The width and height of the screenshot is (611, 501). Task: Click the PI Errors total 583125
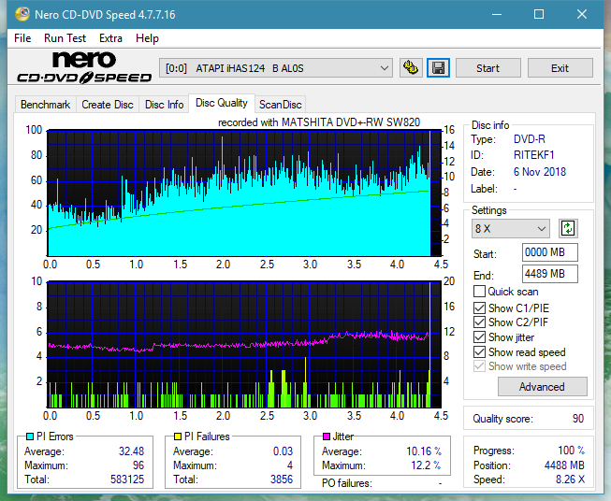coord(127,480)
